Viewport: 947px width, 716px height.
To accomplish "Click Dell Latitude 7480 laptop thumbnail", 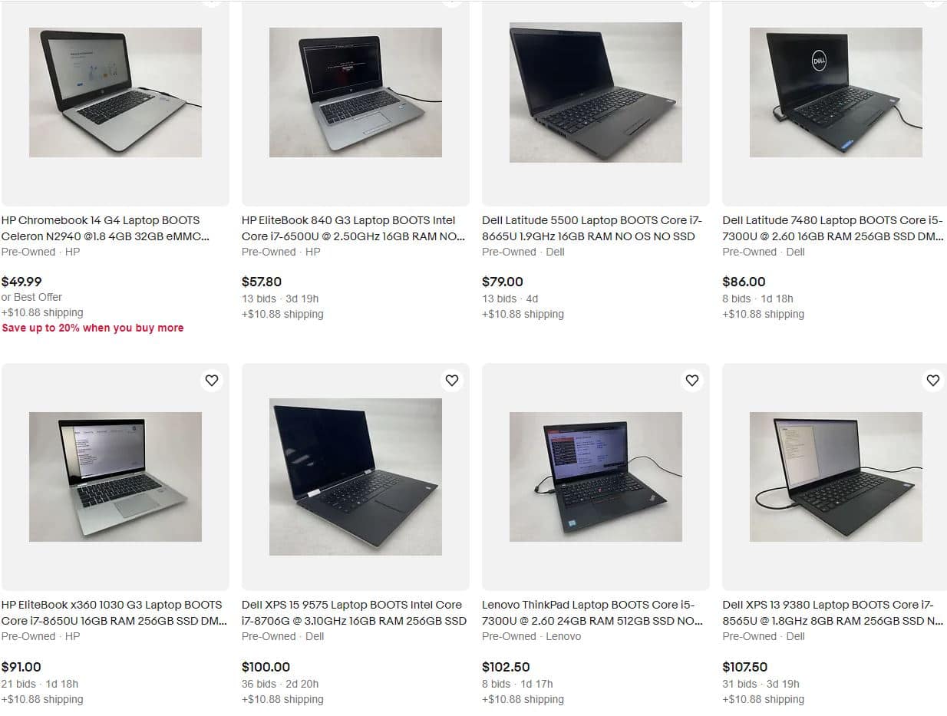I will pyautogui.click(x=836, y=93).
